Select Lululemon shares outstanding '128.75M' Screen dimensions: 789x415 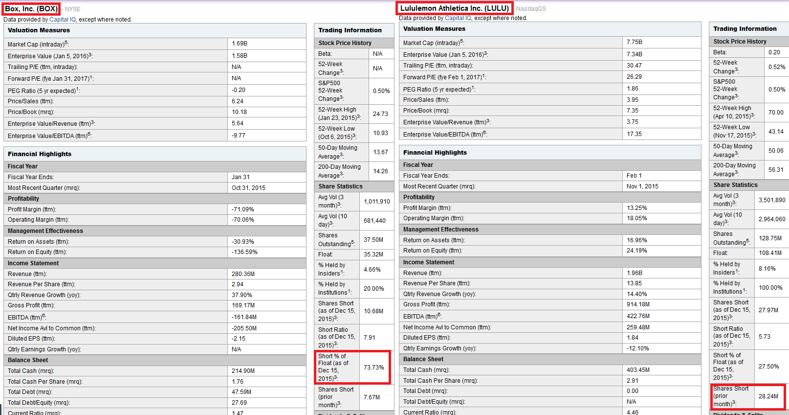[x=770, y=238]
